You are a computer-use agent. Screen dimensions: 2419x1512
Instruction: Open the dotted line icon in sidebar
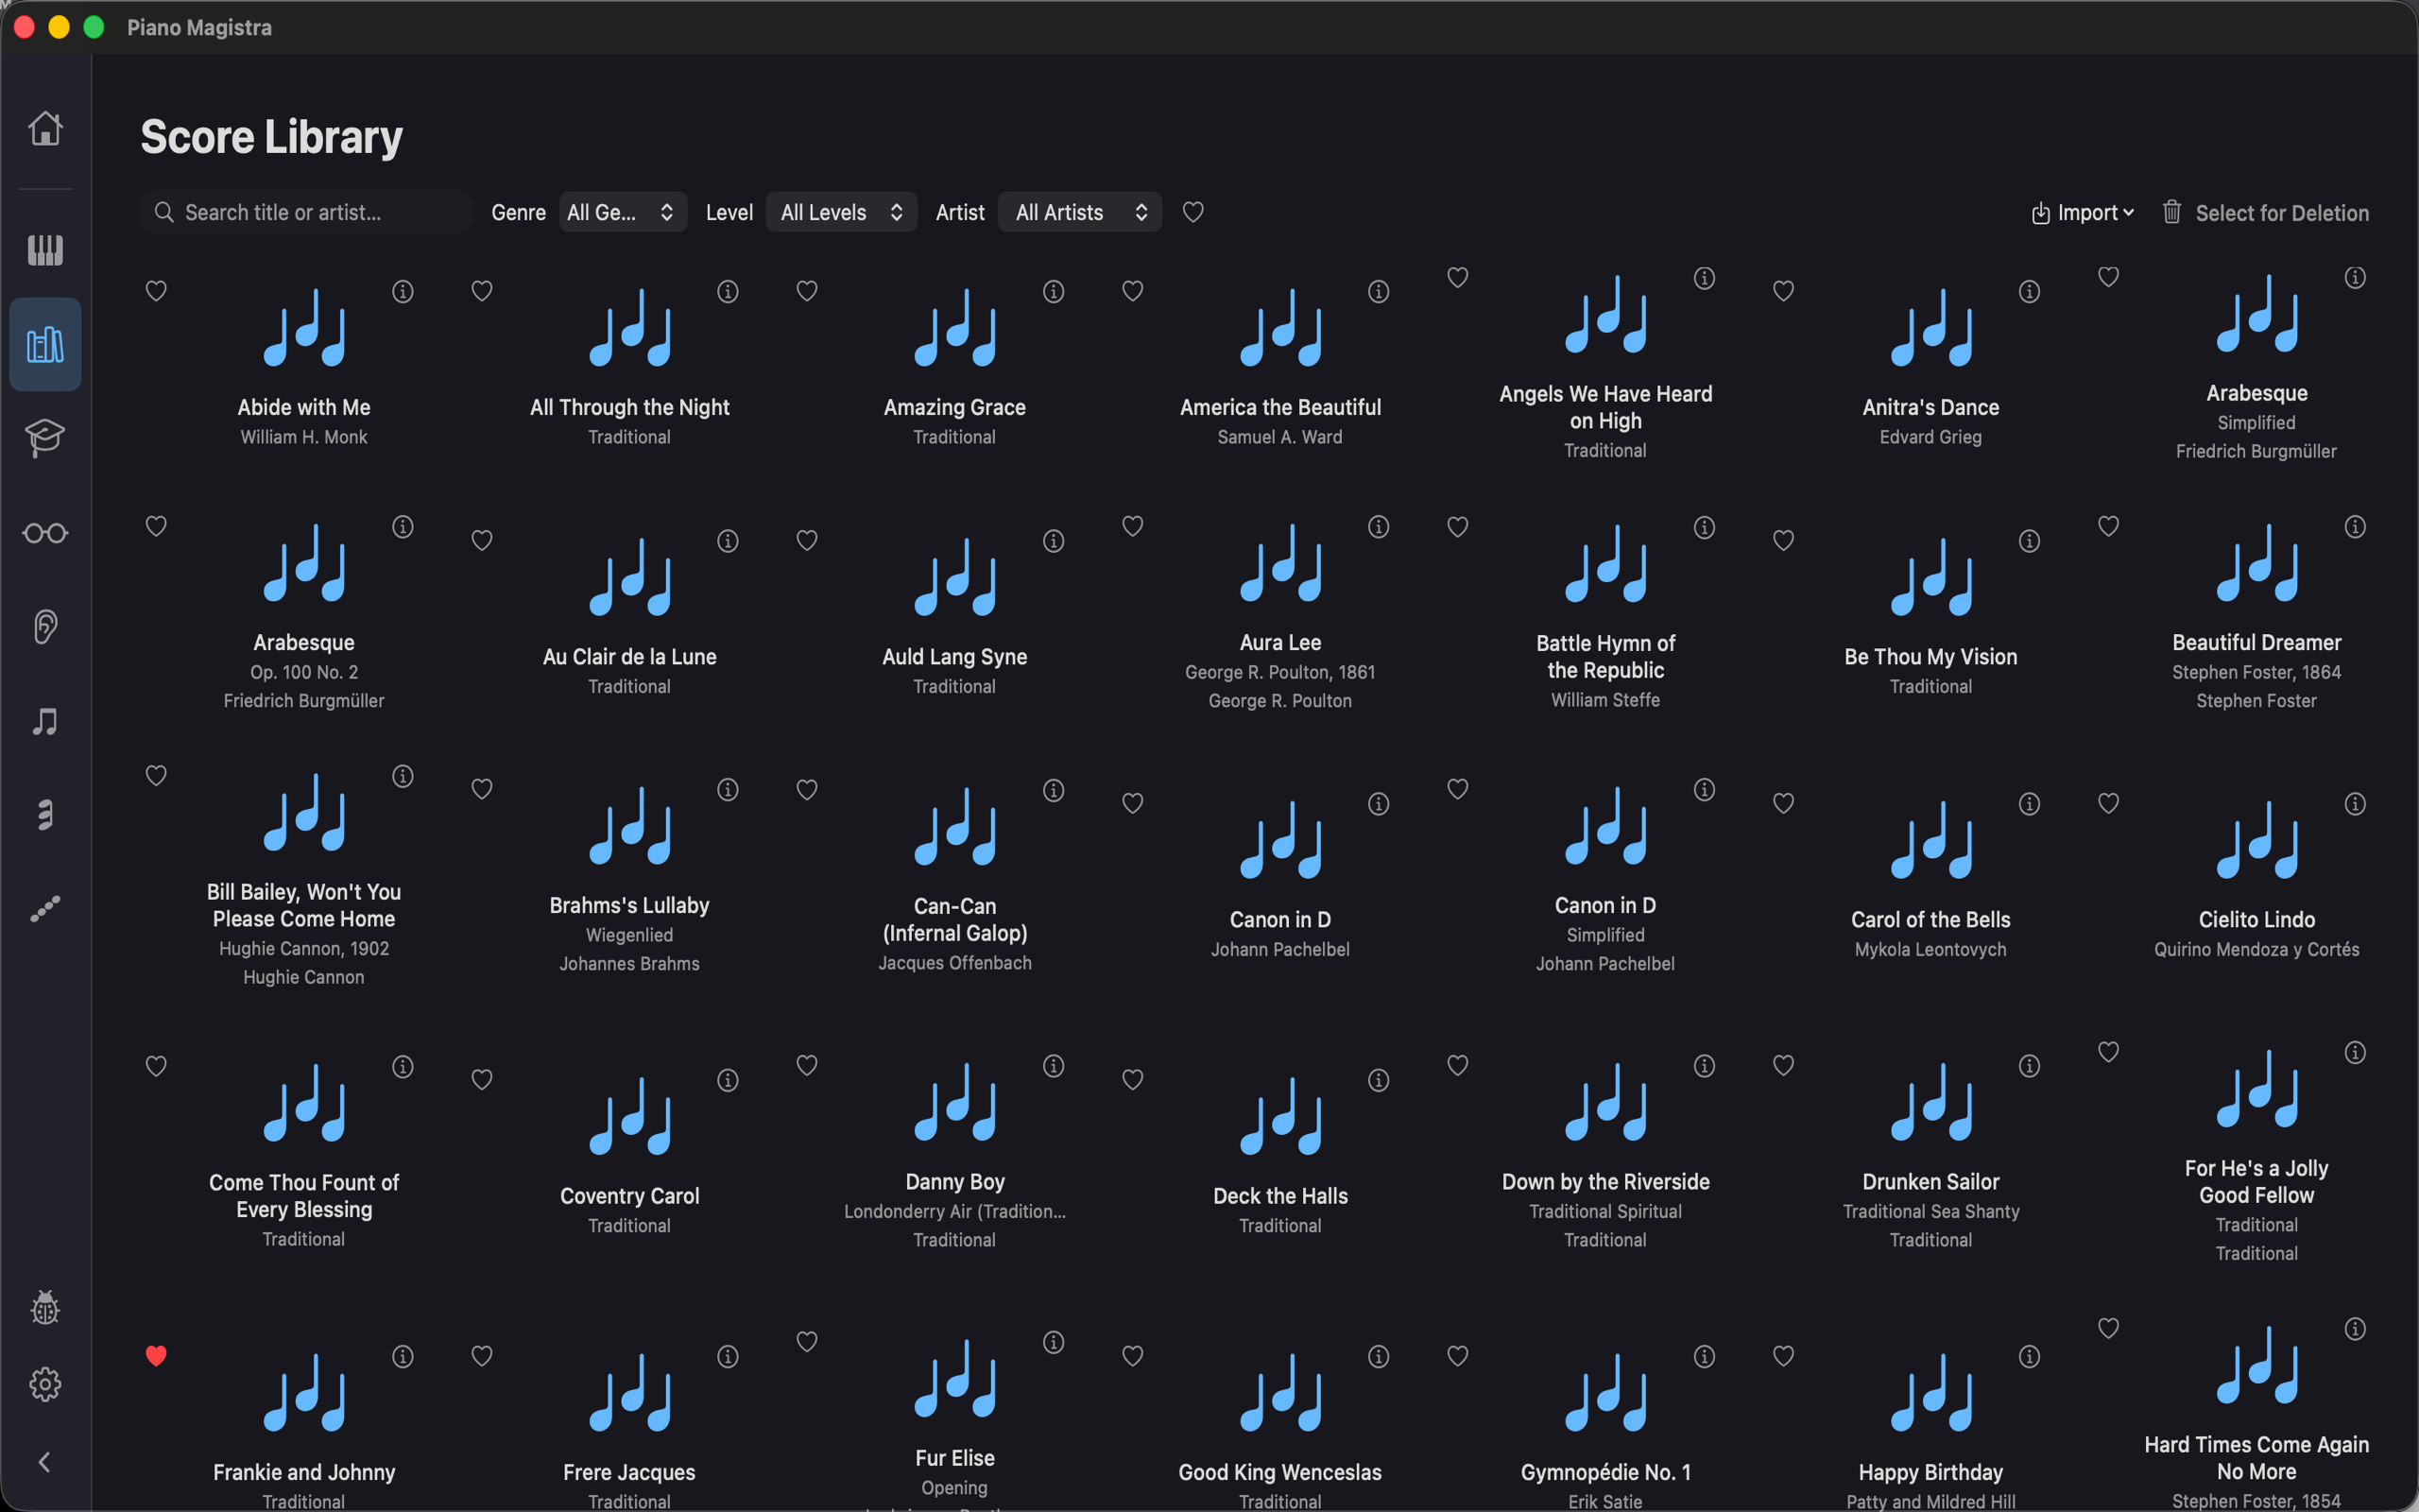45,908
